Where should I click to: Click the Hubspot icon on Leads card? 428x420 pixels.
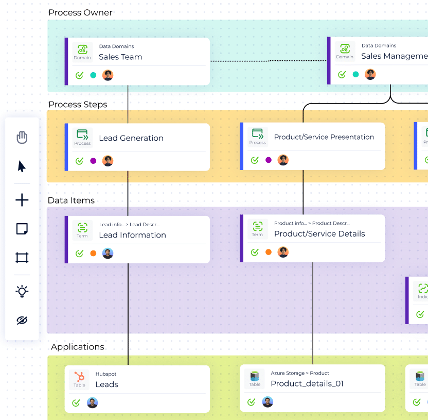coord(80,377)
